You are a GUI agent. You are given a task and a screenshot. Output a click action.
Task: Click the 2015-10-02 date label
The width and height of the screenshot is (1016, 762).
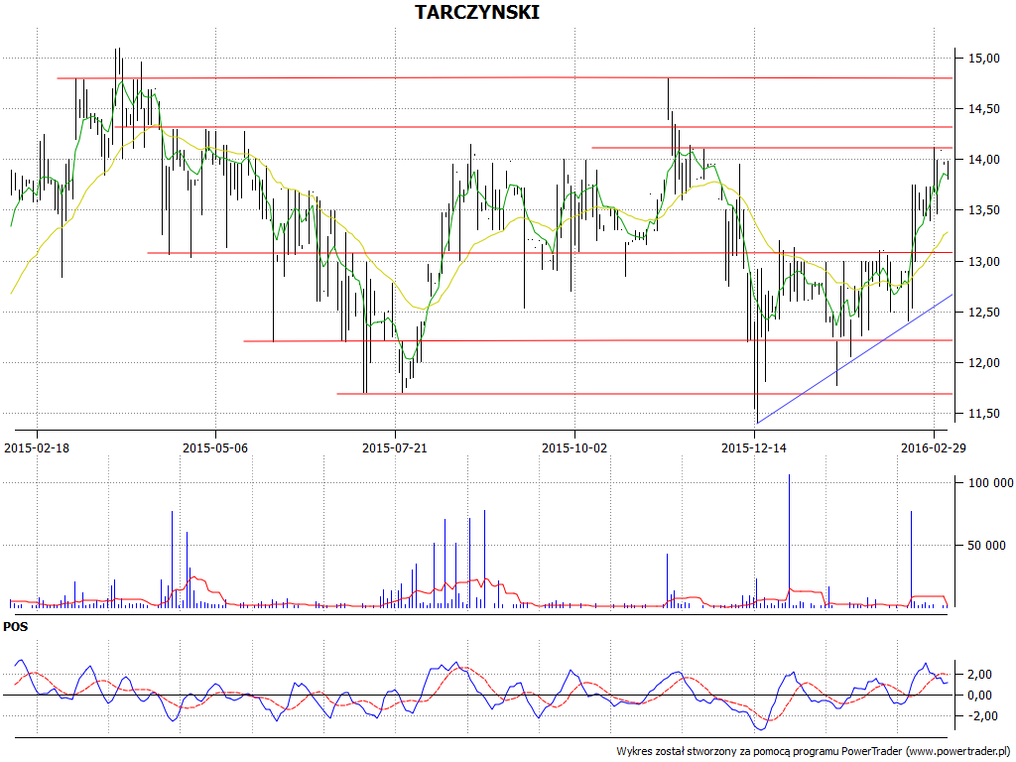click(574, 447)
